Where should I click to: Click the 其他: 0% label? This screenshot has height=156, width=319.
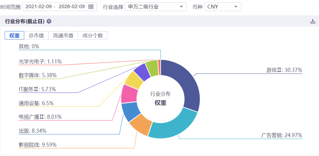click(29, 47)
